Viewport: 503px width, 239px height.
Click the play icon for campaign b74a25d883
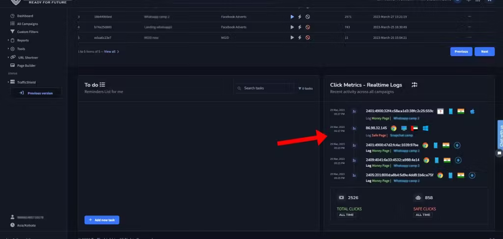pos(292,27)
